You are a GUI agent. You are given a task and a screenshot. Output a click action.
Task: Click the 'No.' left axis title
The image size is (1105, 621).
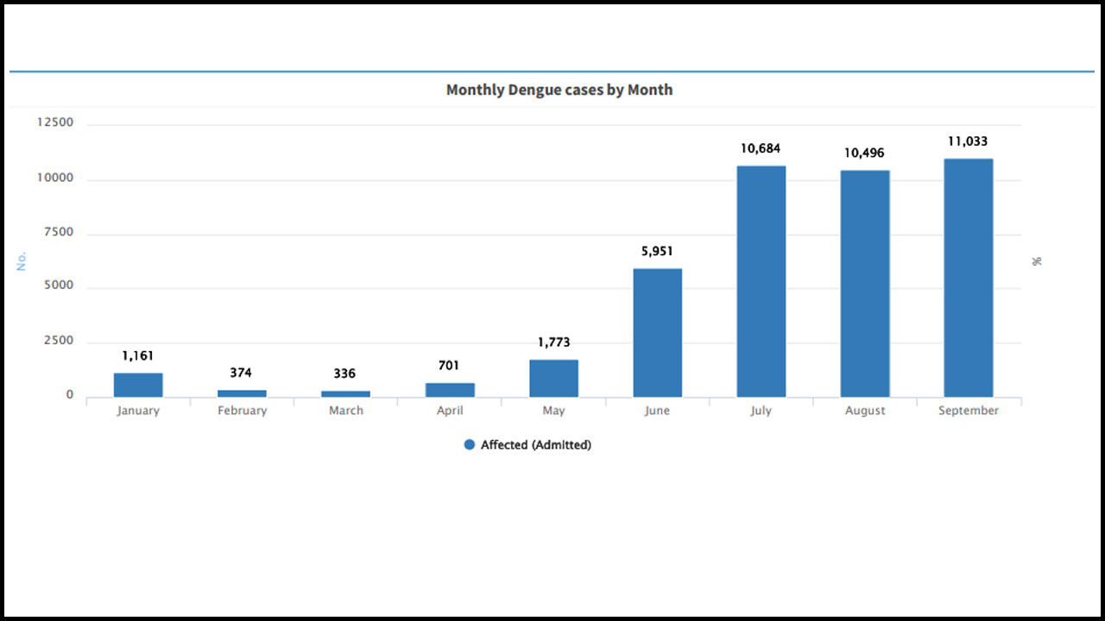coord(22,260)
